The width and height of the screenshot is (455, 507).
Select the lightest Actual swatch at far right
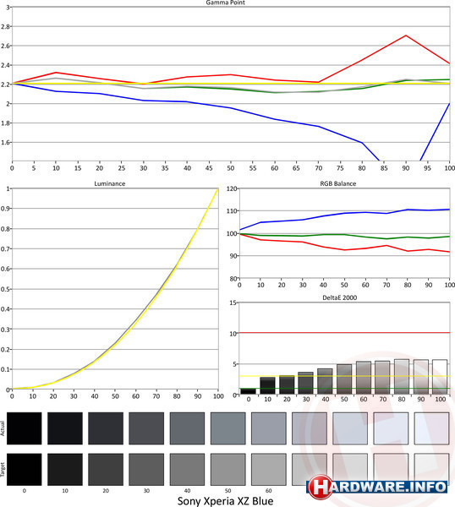coord(431,428)
